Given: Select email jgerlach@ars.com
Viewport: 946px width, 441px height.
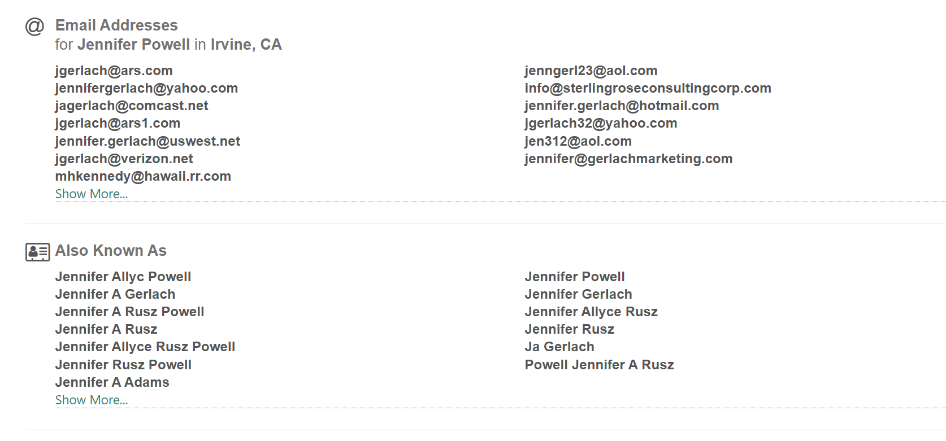Looking at the screenshot, I should tap(114, 71).
